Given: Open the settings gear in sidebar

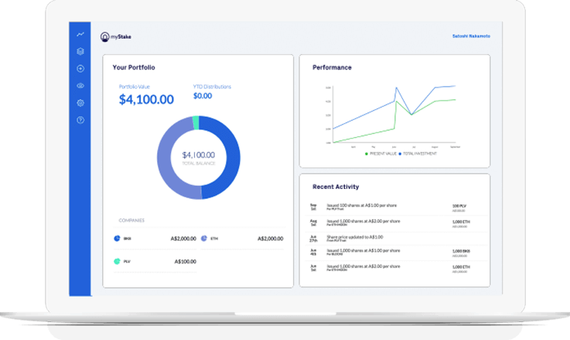Looking at the screenshot, I should coord(80,103).
